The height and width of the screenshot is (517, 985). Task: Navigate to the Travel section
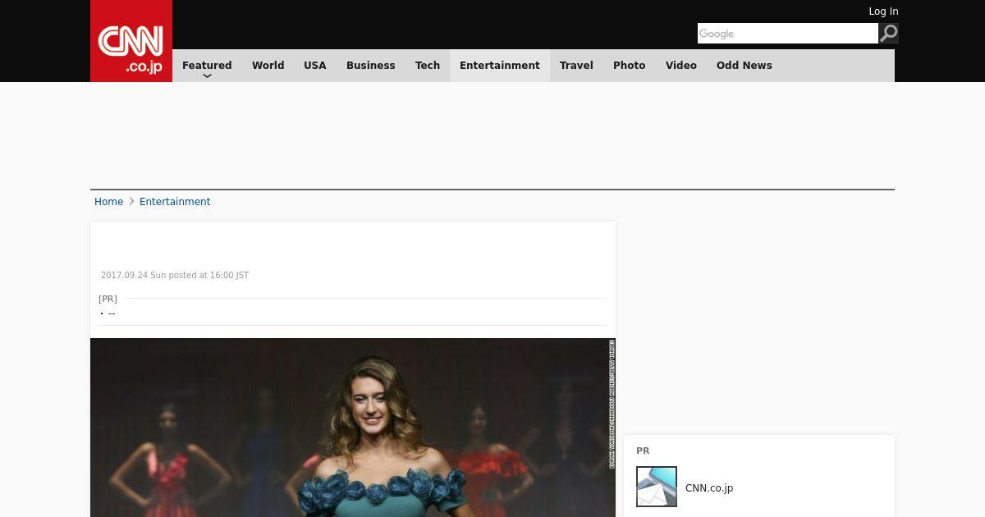point(576,66)
